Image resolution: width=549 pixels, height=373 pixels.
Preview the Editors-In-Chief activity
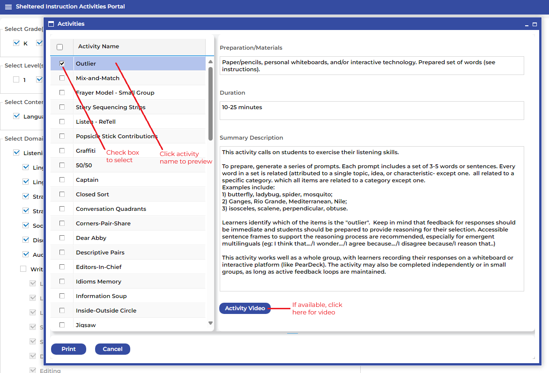tap(99, 267)
